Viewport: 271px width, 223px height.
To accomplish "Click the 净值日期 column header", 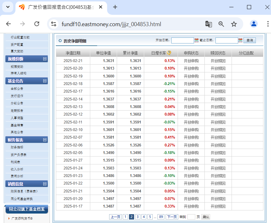I will pyautogui.click(x=73, y=53).
